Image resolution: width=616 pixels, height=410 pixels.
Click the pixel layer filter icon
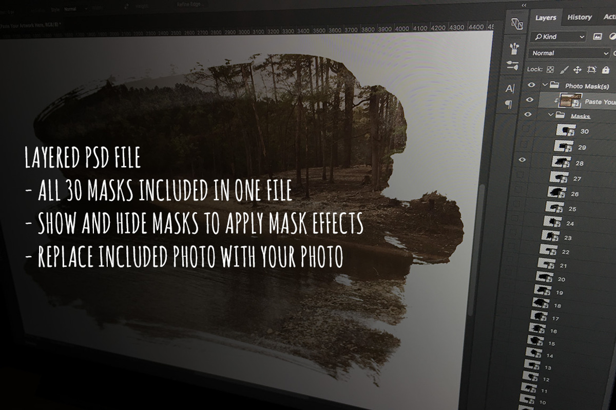[597, 36]
